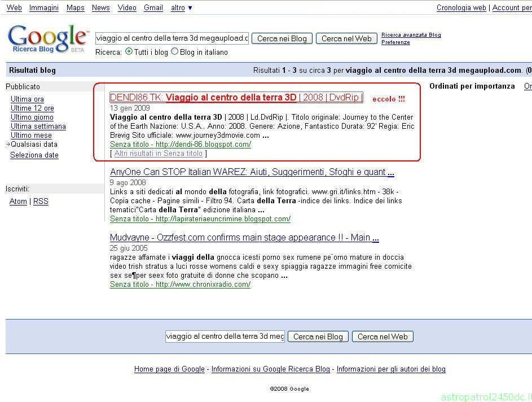The image size is (532, 402).
Task: Open Cronologia web link
Action: point(461,7)
